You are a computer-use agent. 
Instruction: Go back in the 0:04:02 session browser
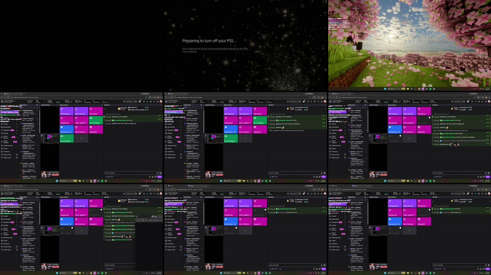pyautogui.click(x=330, y=190)
